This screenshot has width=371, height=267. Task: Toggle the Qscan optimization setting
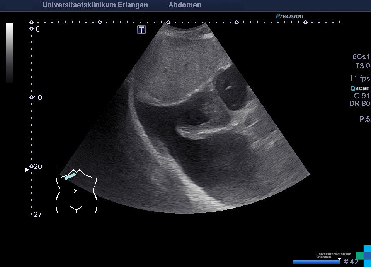tap(360, 88)
